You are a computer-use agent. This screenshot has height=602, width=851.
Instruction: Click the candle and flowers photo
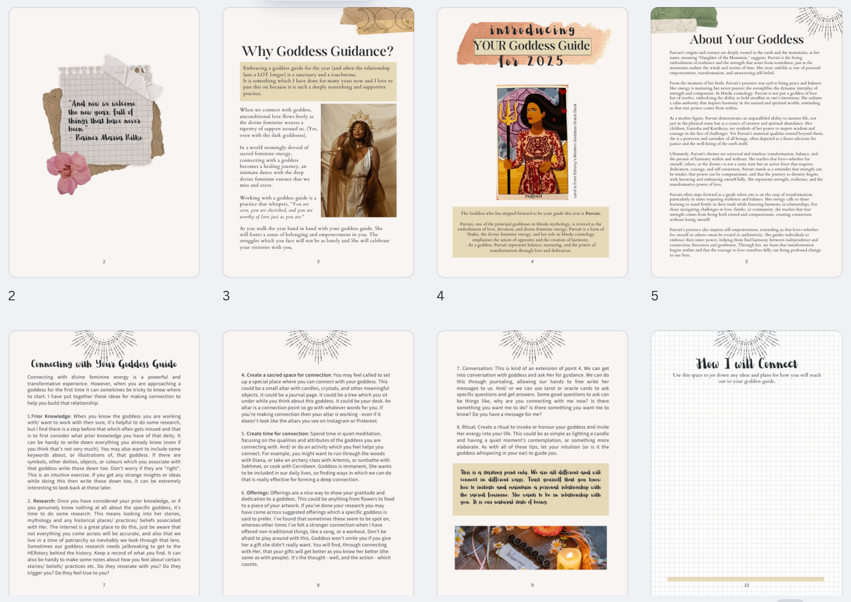[x=531, y=548]
